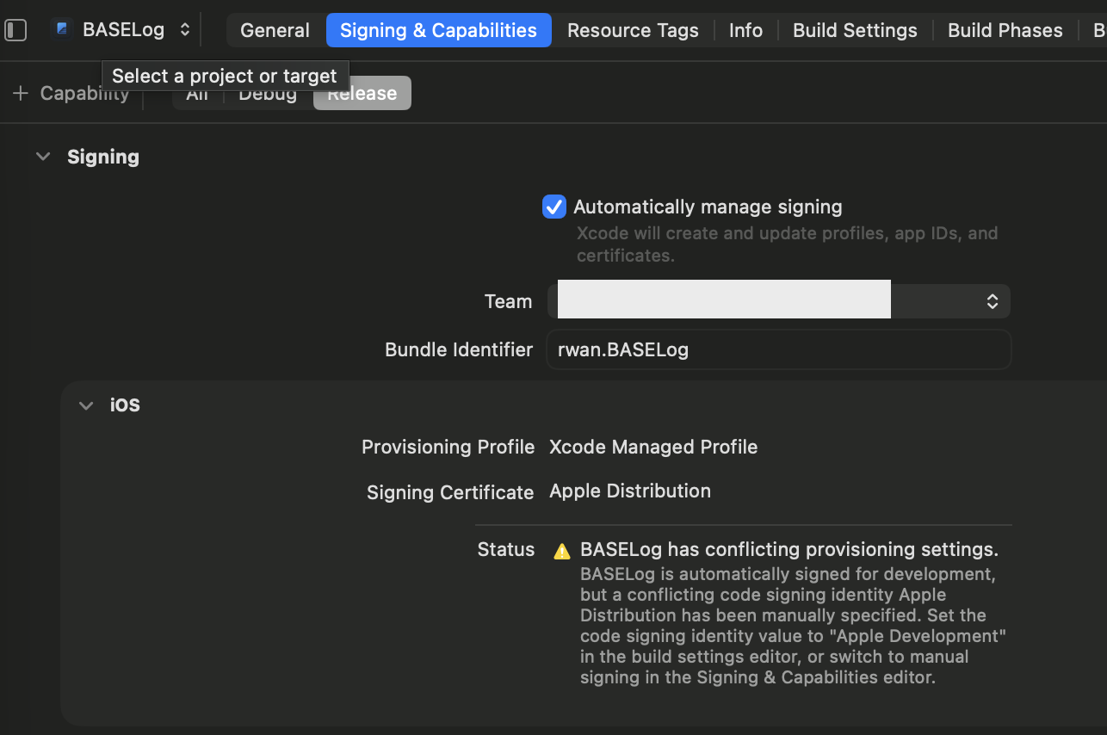Click the BASELog project file icon
The width and height of the screenshot is (1107, 735).
click(62, 29)
